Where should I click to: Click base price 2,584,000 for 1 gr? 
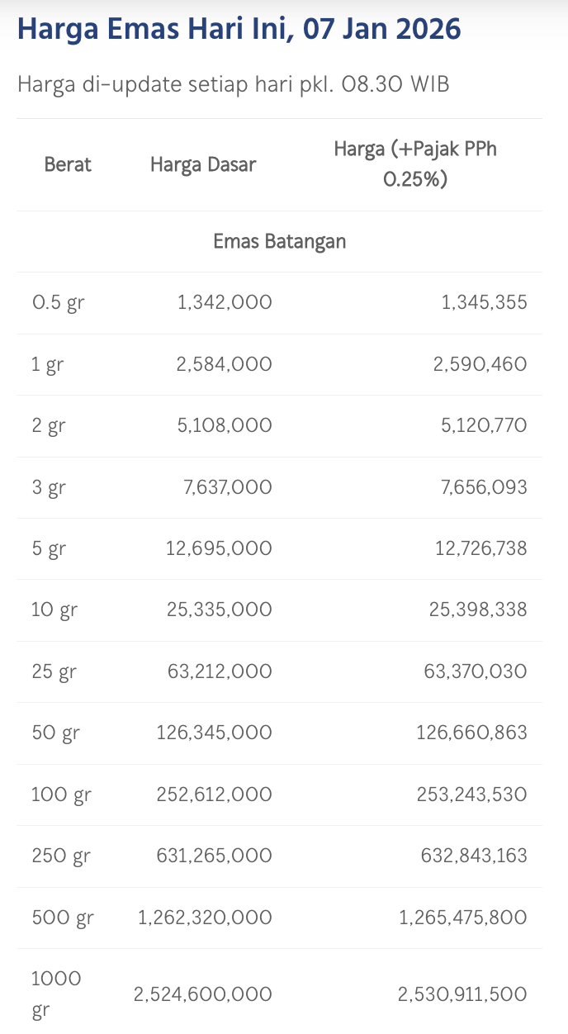click(224, 364)
